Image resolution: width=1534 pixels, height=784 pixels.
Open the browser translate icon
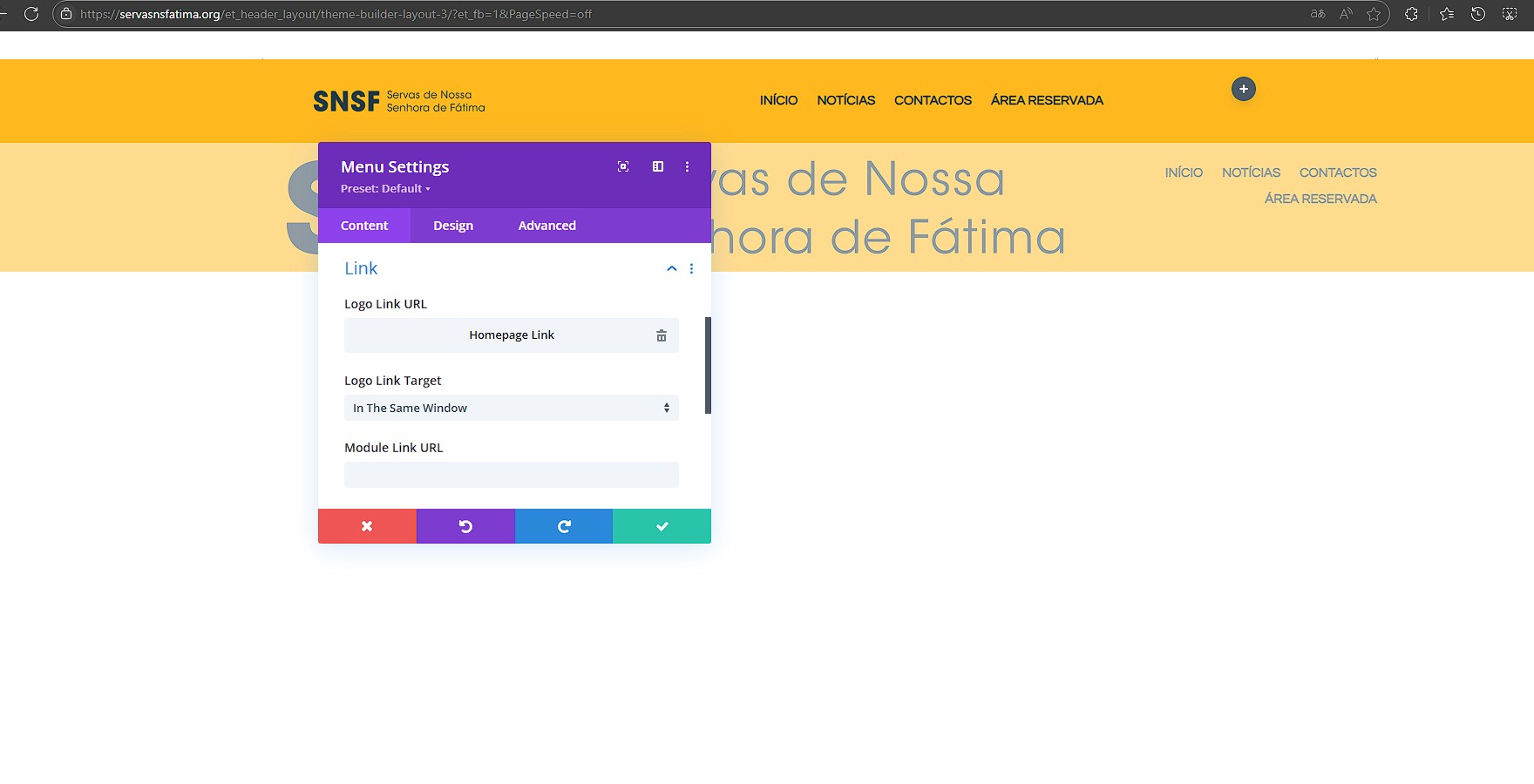click(1318, 14)
